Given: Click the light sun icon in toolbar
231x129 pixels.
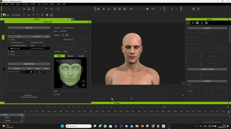Looking at the screenshot, I should (x=104, y=9).
